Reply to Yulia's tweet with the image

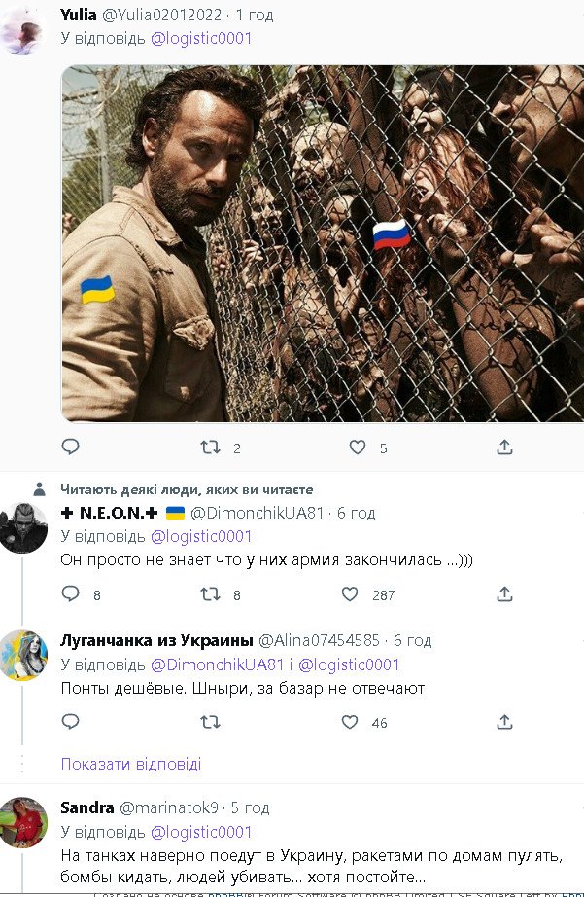(x=70, y=447)
